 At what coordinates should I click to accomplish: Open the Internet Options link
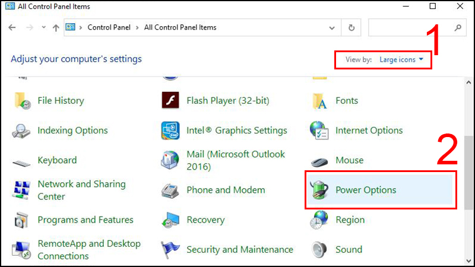(x=369, y=131)
